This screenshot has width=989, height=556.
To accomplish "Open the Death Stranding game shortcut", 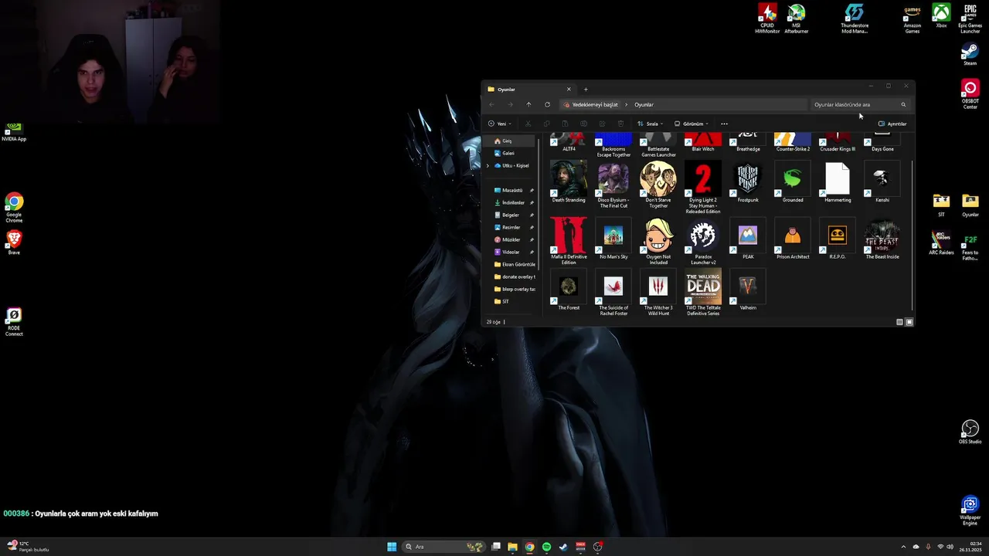I will (569, 183).
